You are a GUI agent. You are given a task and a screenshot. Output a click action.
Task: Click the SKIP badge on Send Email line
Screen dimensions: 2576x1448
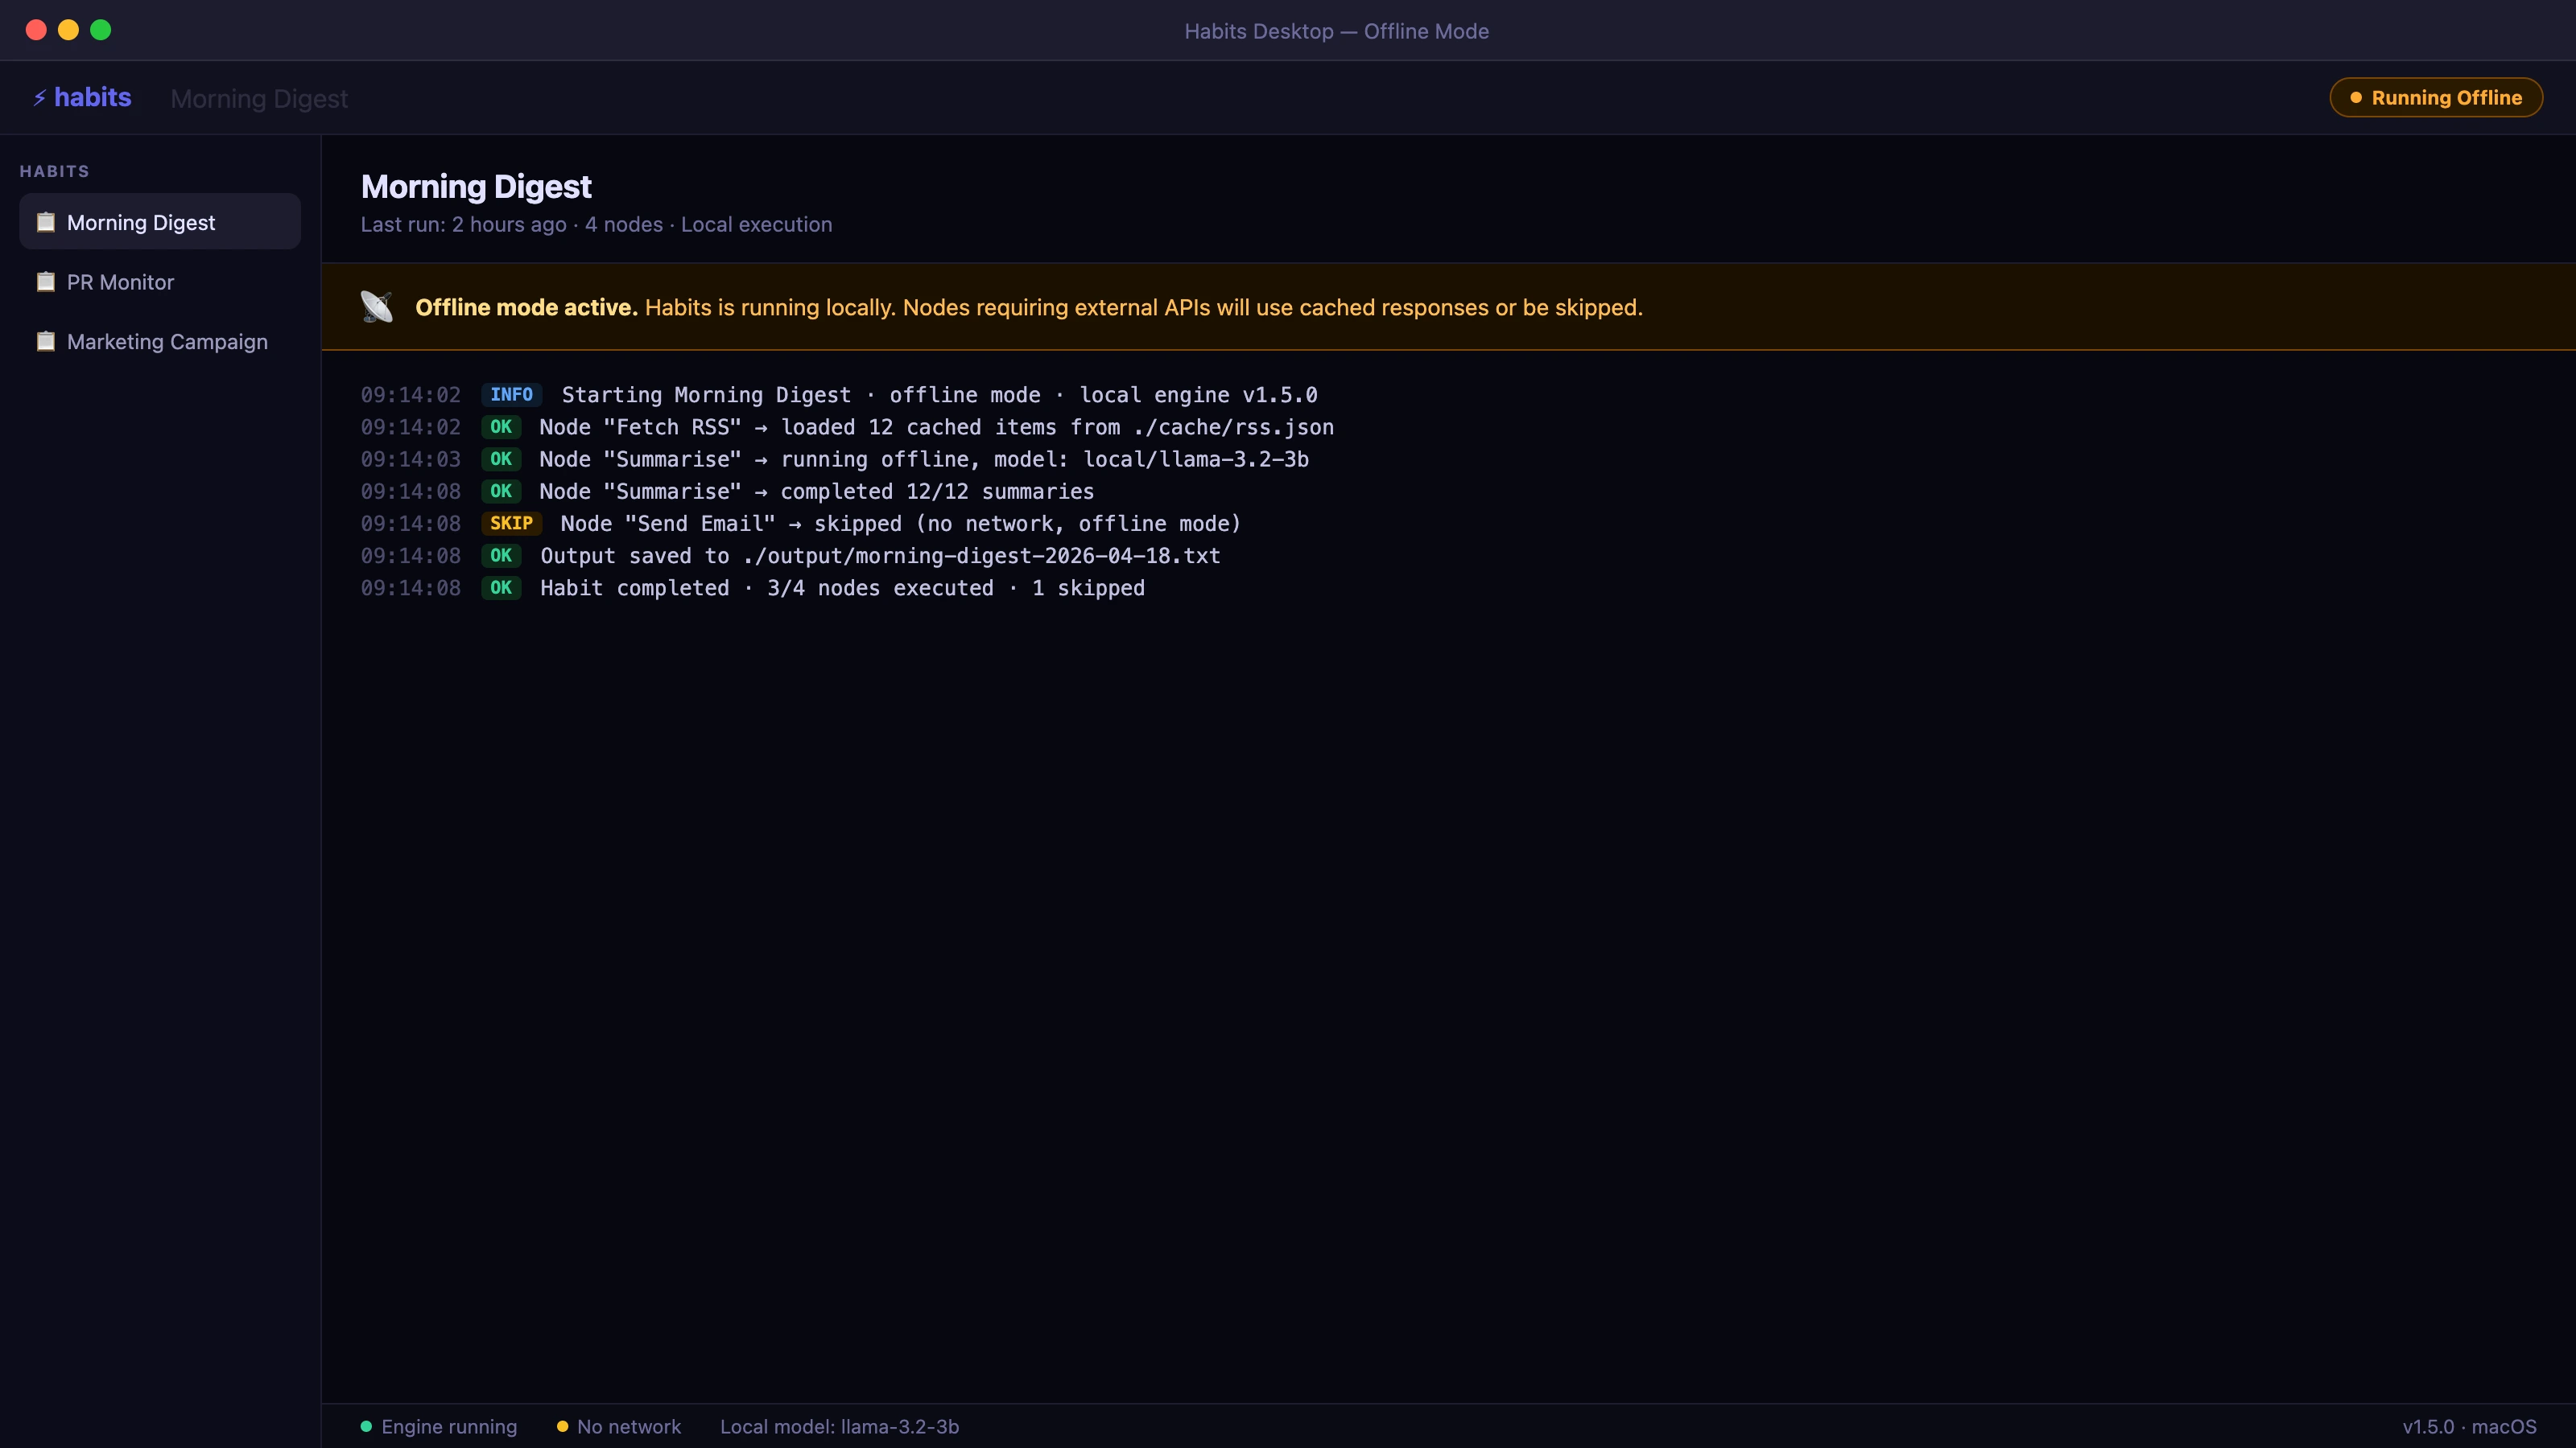[x=511, y=524]
